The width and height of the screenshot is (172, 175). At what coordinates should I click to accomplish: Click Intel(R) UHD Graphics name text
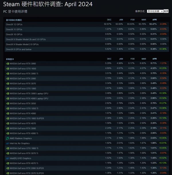coord(20,158)
